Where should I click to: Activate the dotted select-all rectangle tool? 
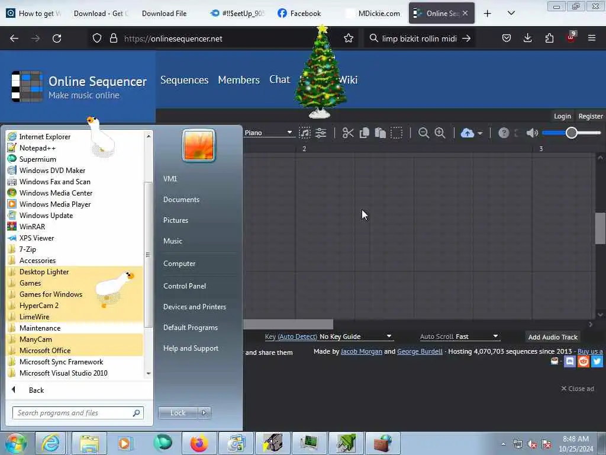[397, 133]
